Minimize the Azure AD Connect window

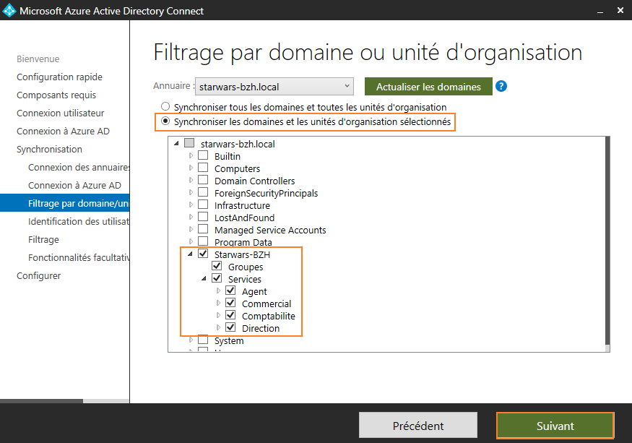click(x=600, y=11)
